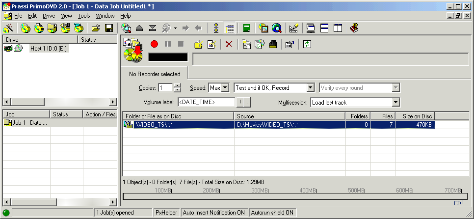This screenshot has height=219, width=474.
Task: Click the Open folder toolbar icon
Action: point(96,28)
